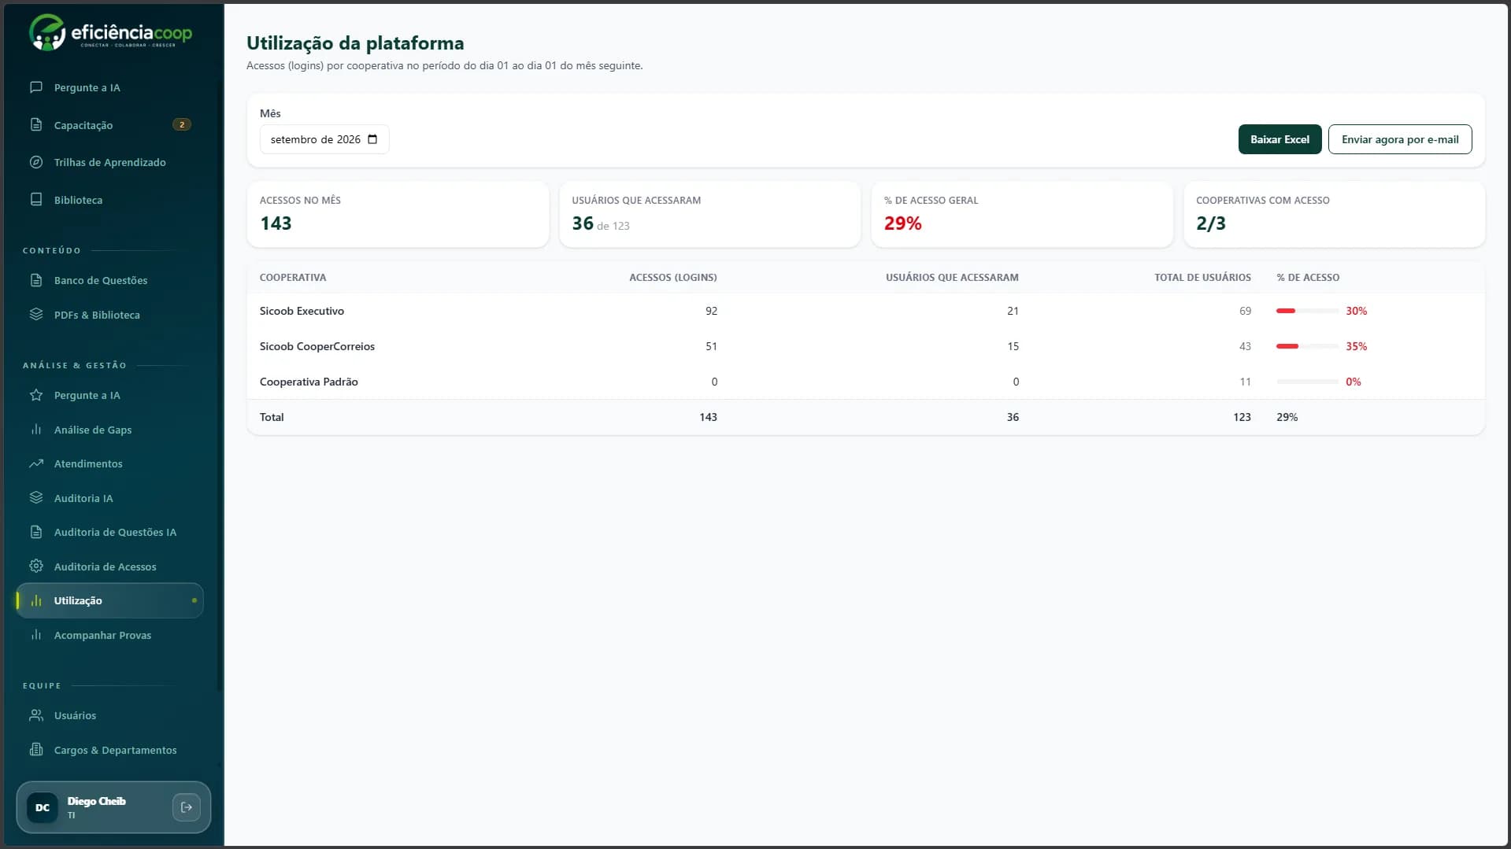Navigate to Trilhas de Aprendizado

pyautogui.click(x=109, y=162)
